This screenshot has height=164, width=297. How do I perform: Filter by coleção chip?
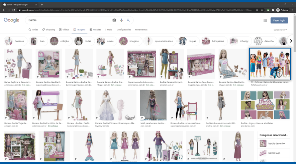(x=61, y=41)
